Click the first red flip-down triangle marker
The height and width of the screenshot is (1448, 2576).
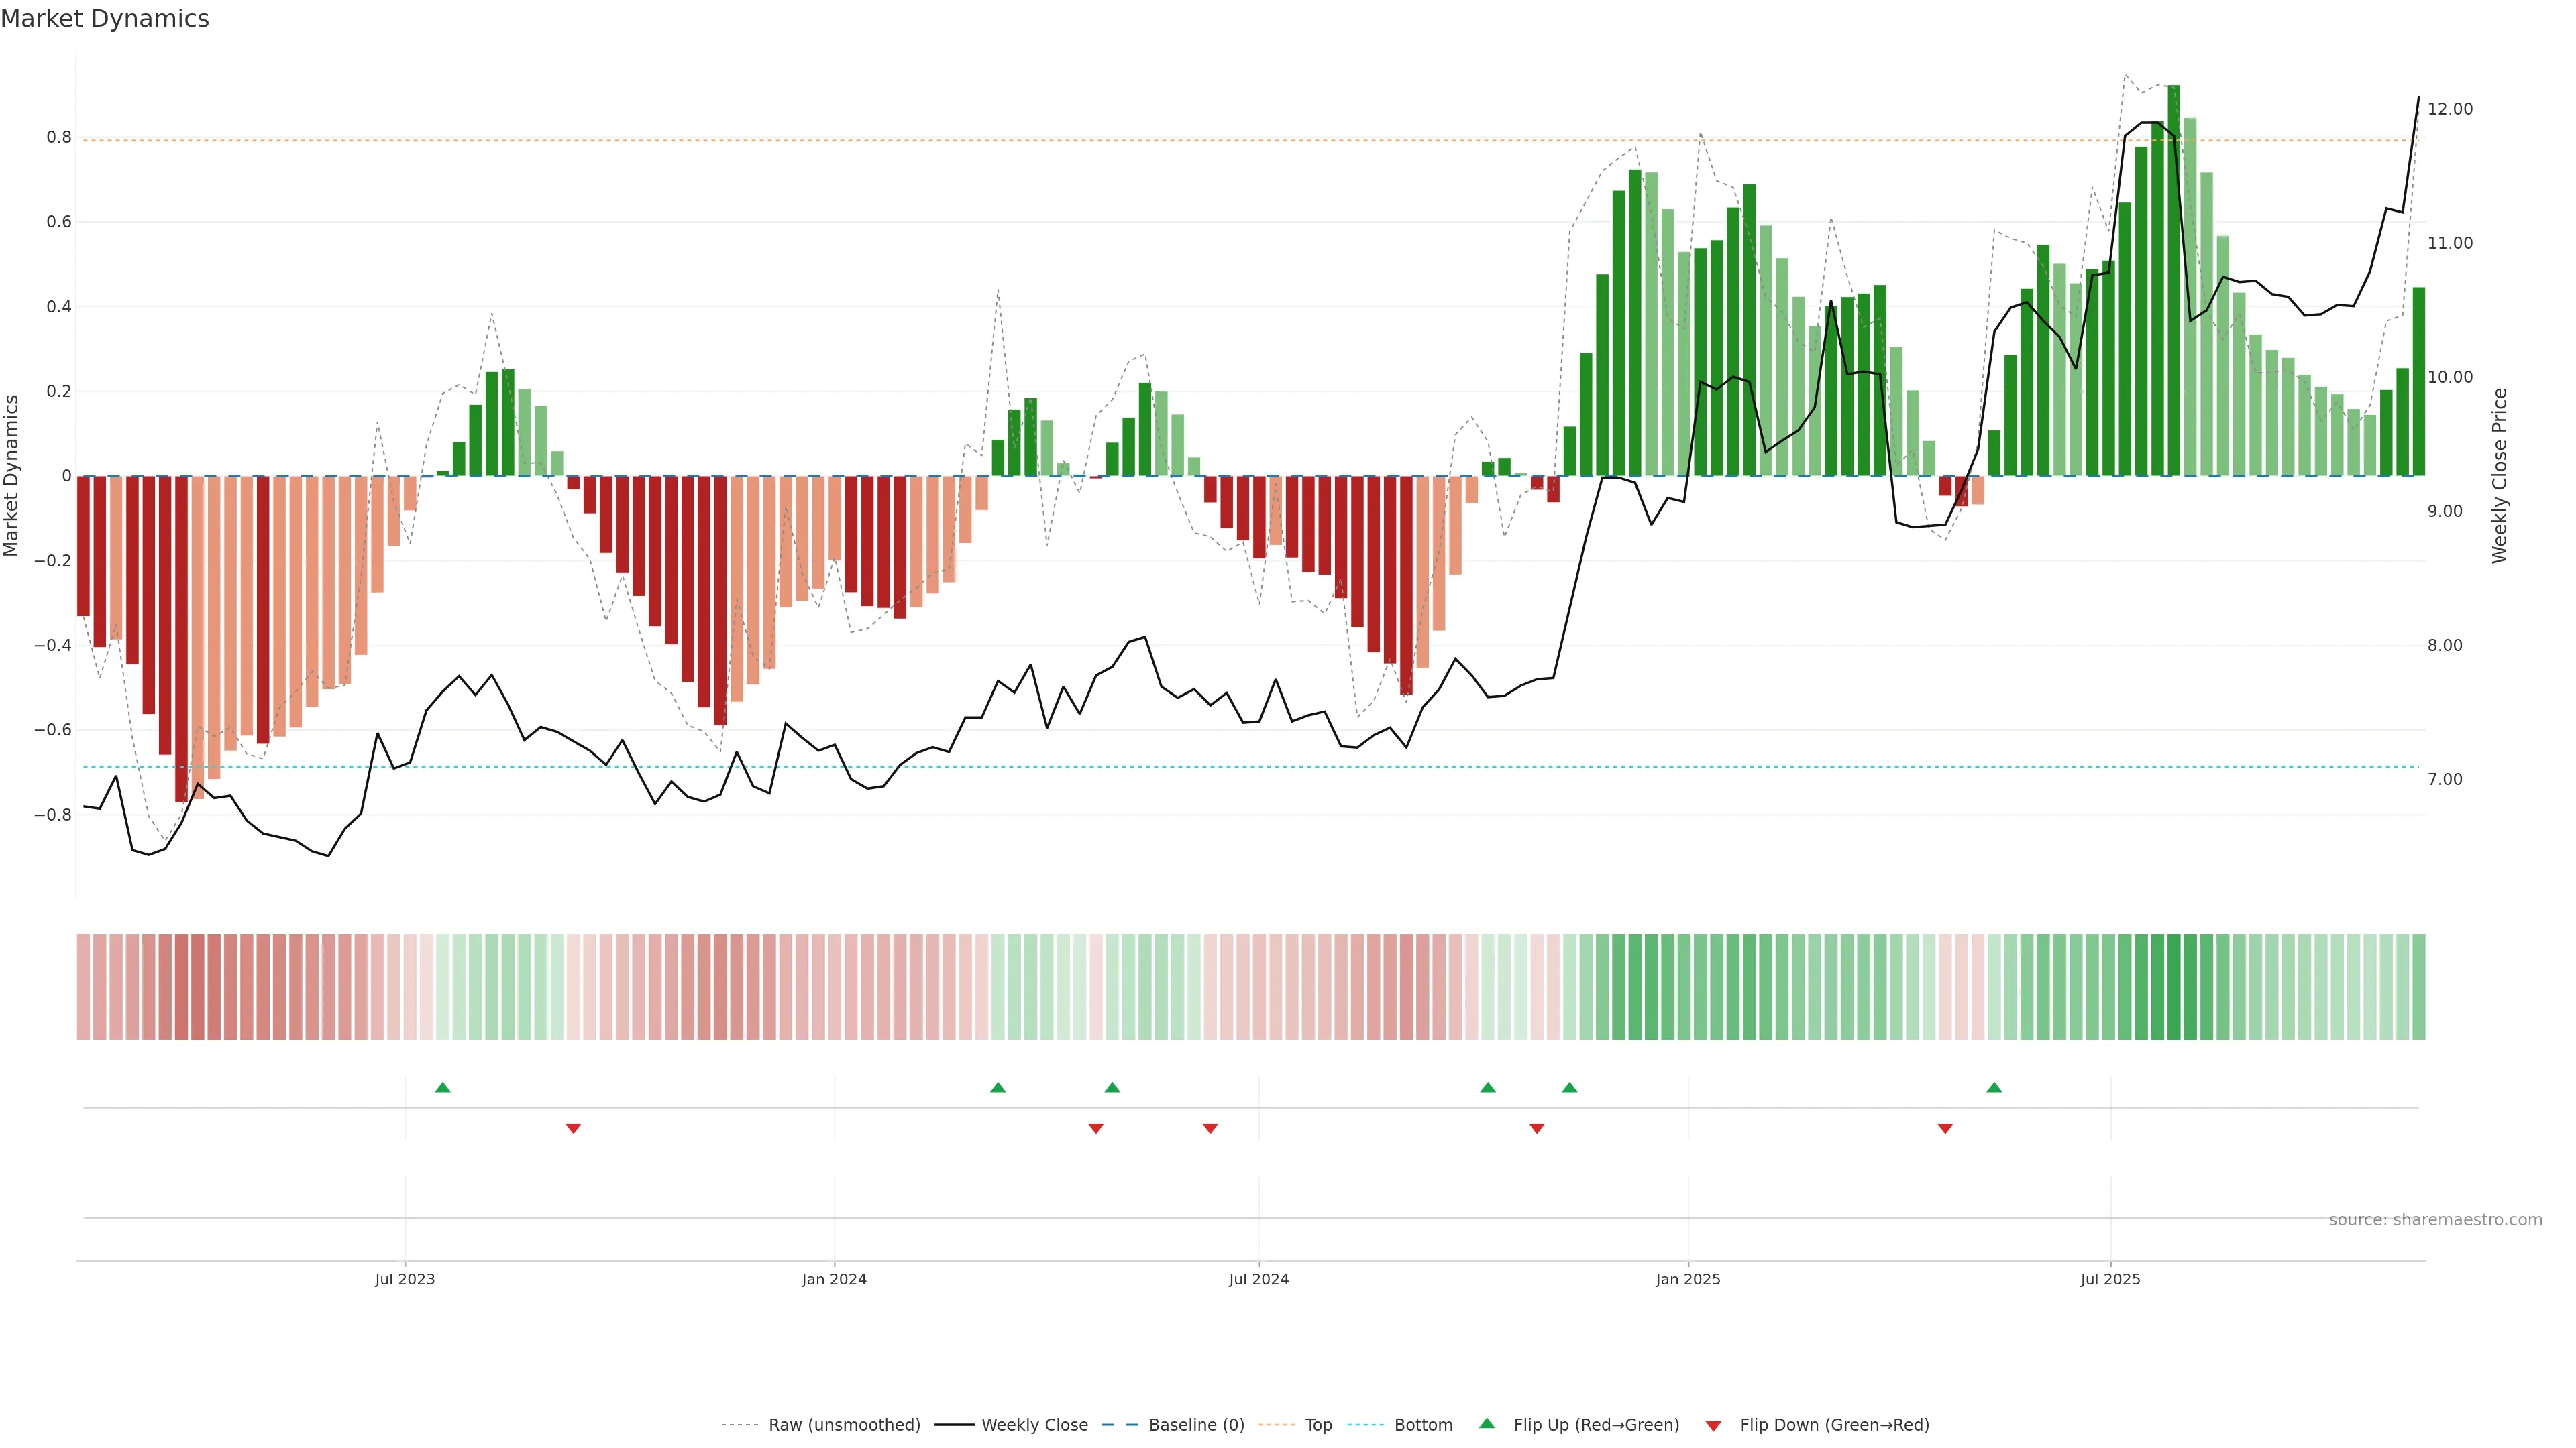pos(573,1128)
